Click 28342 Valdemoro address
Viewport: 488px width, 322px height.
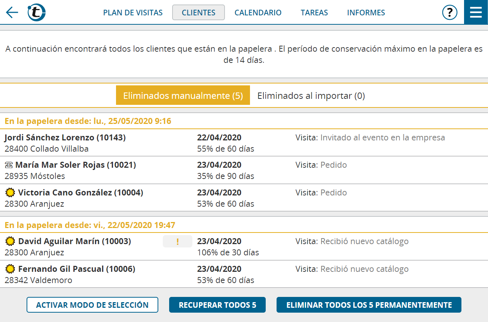tap(39, 280)
